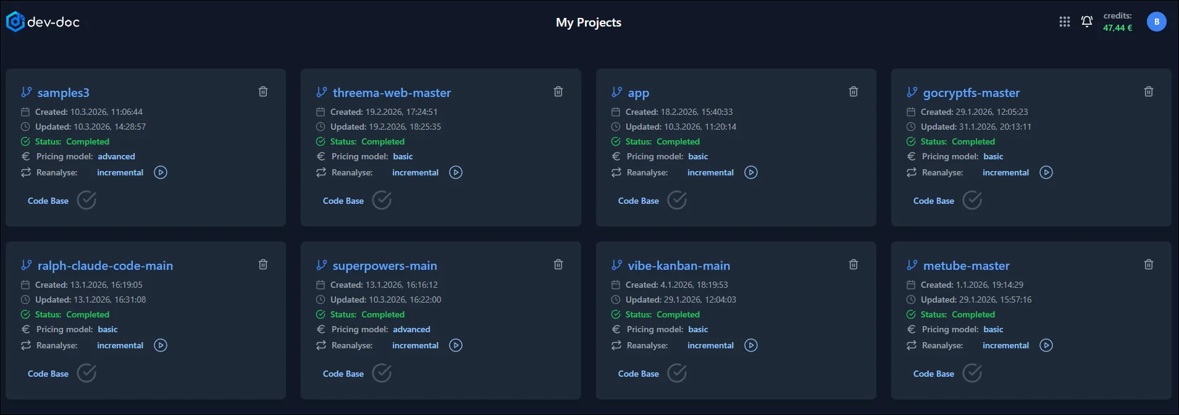Change ralph-claude-code-main reanalyse mode incremental

pos(120,345)
